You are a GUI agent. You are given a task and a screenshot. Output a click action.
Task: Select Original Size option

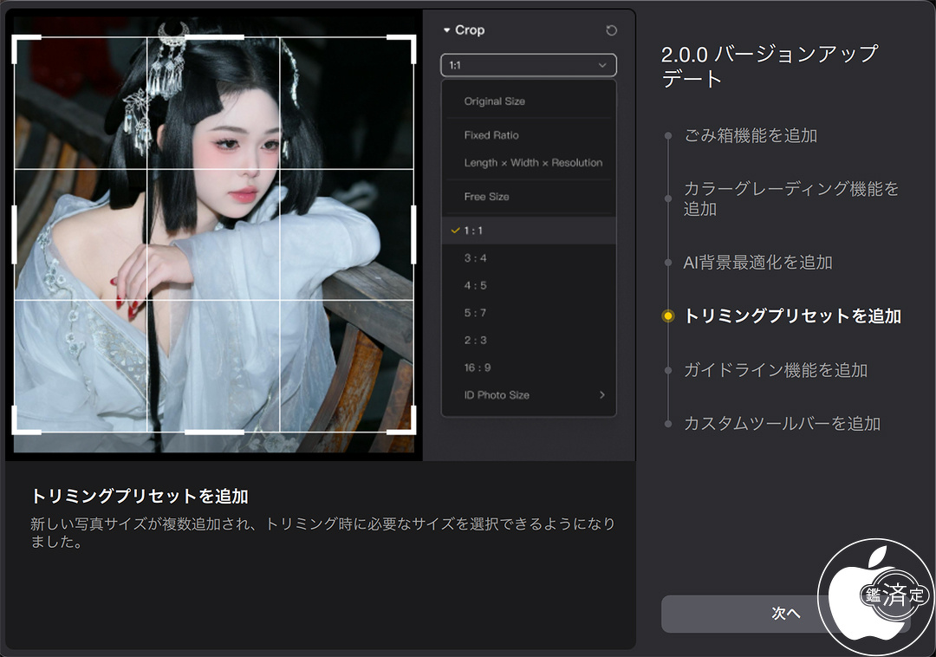click(494, 101)
